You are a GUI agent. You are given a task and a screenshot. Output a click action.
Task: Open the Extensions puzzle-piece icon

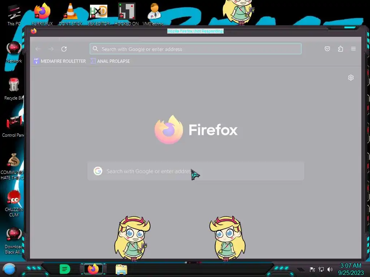point(340,49)
